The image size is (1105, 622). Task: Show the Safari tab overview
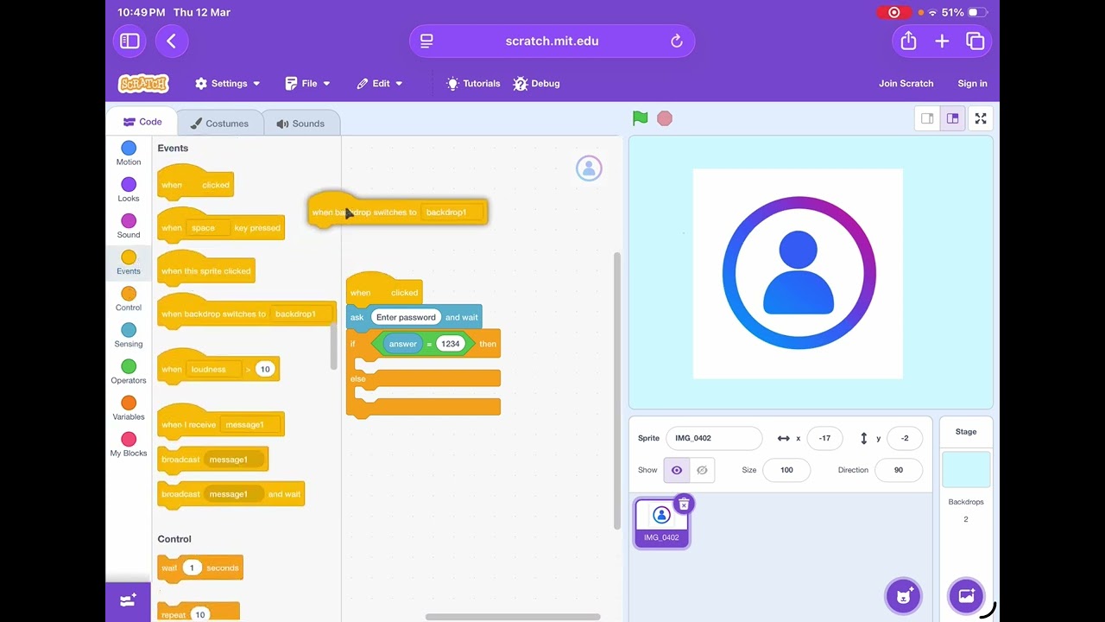(x=976, y=41)
